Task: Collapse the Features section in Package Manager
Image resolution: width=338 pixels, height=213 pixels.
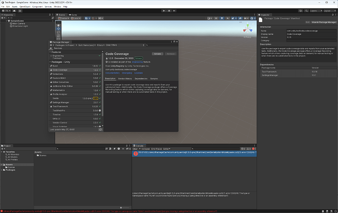Action: click(x=50, y=52)
